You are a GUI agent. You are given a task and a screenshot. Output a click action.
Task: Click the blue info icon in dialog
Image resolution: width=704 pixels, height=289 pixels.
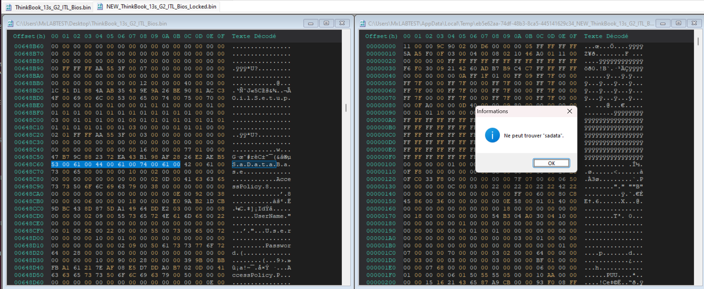click(492, 135)
